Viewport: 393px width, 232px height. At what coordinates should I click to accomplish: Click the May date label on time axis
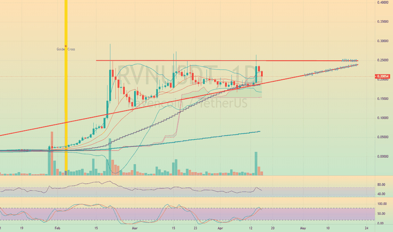pos(303,228)
